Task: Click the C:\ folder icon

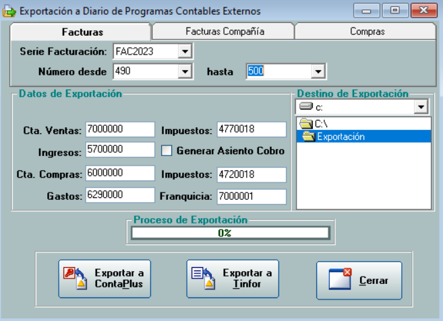Action: pyautogui.click(x=306, y=124)
